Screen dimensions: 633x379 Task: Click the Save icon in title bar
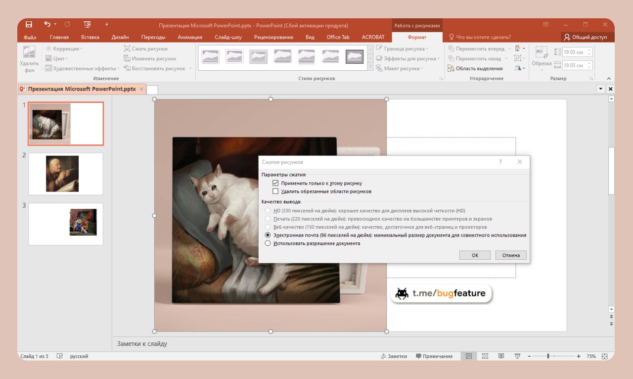pyautogui.click(x=29, y=24)
